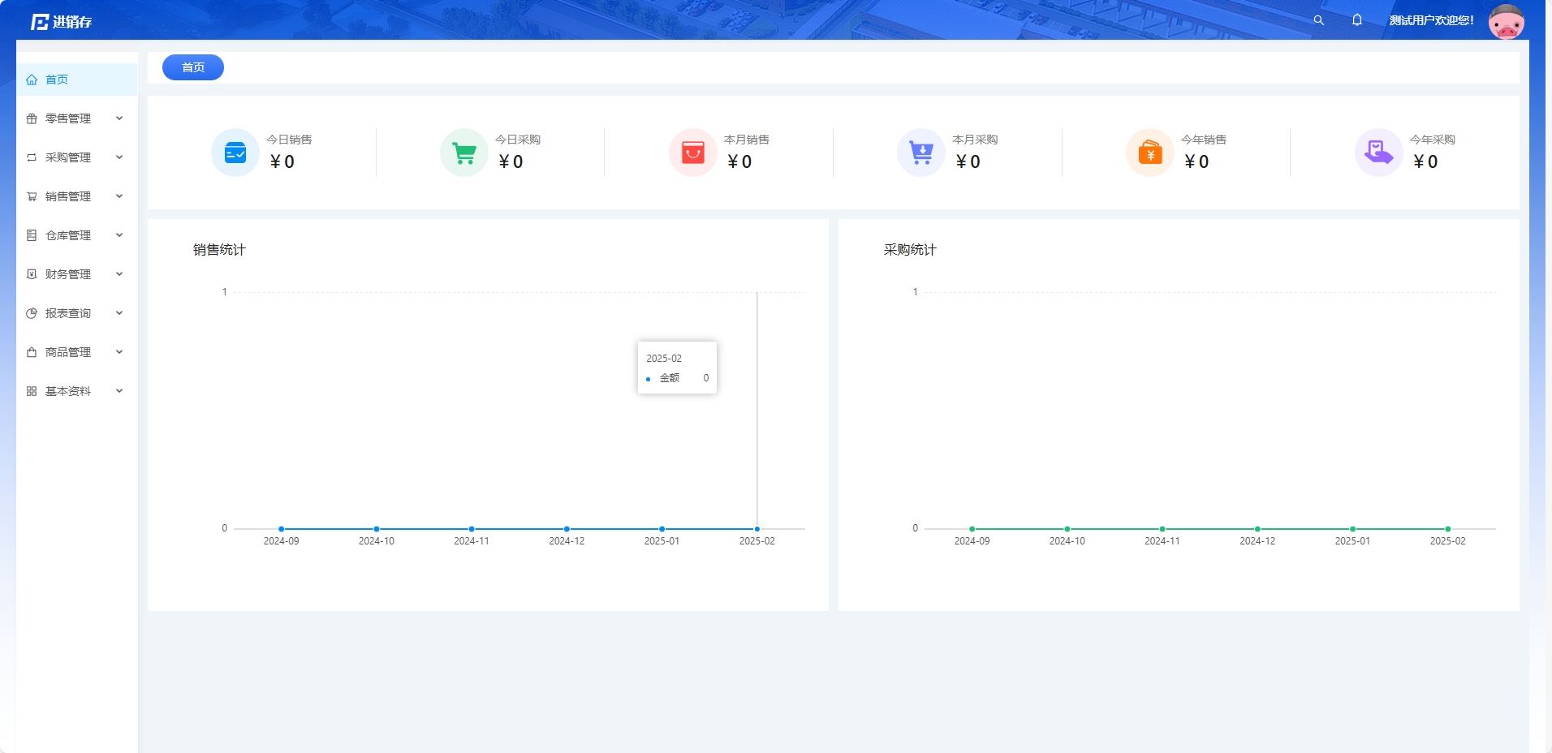This screenshot has width=1552, height=753.
Task: Select the 首页 tab pill
Action: [193, 67]
